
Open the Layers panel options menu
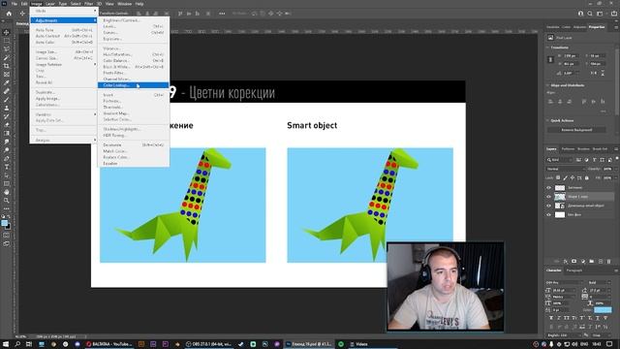point(616,149)
